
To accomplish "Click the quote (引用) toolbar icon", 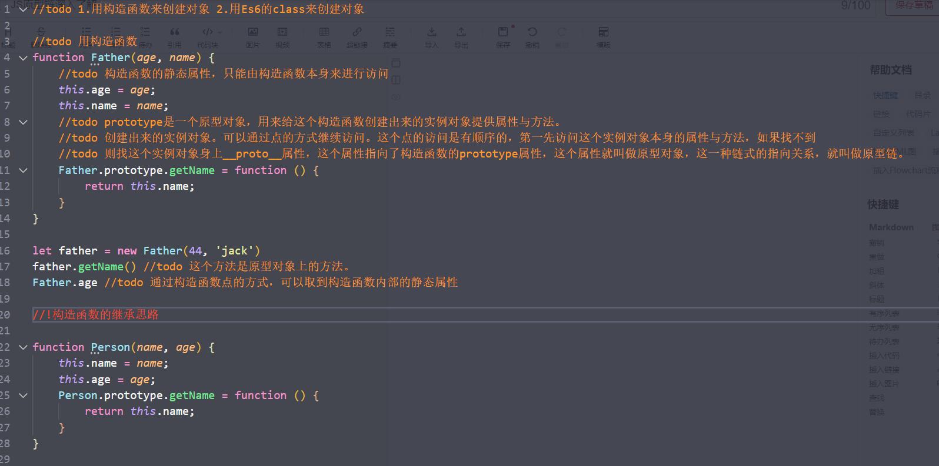I will 174,32.
